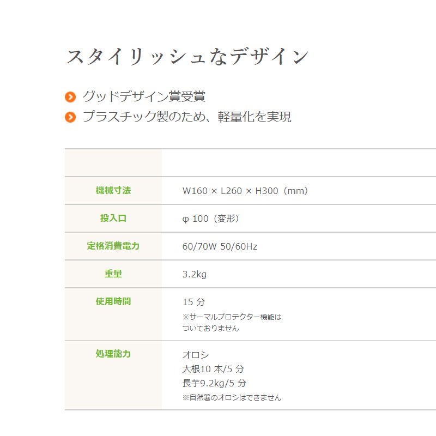Click the orange arrow beside プラスチック製のため
Screen dimensions: 436x436
point(70,117)
